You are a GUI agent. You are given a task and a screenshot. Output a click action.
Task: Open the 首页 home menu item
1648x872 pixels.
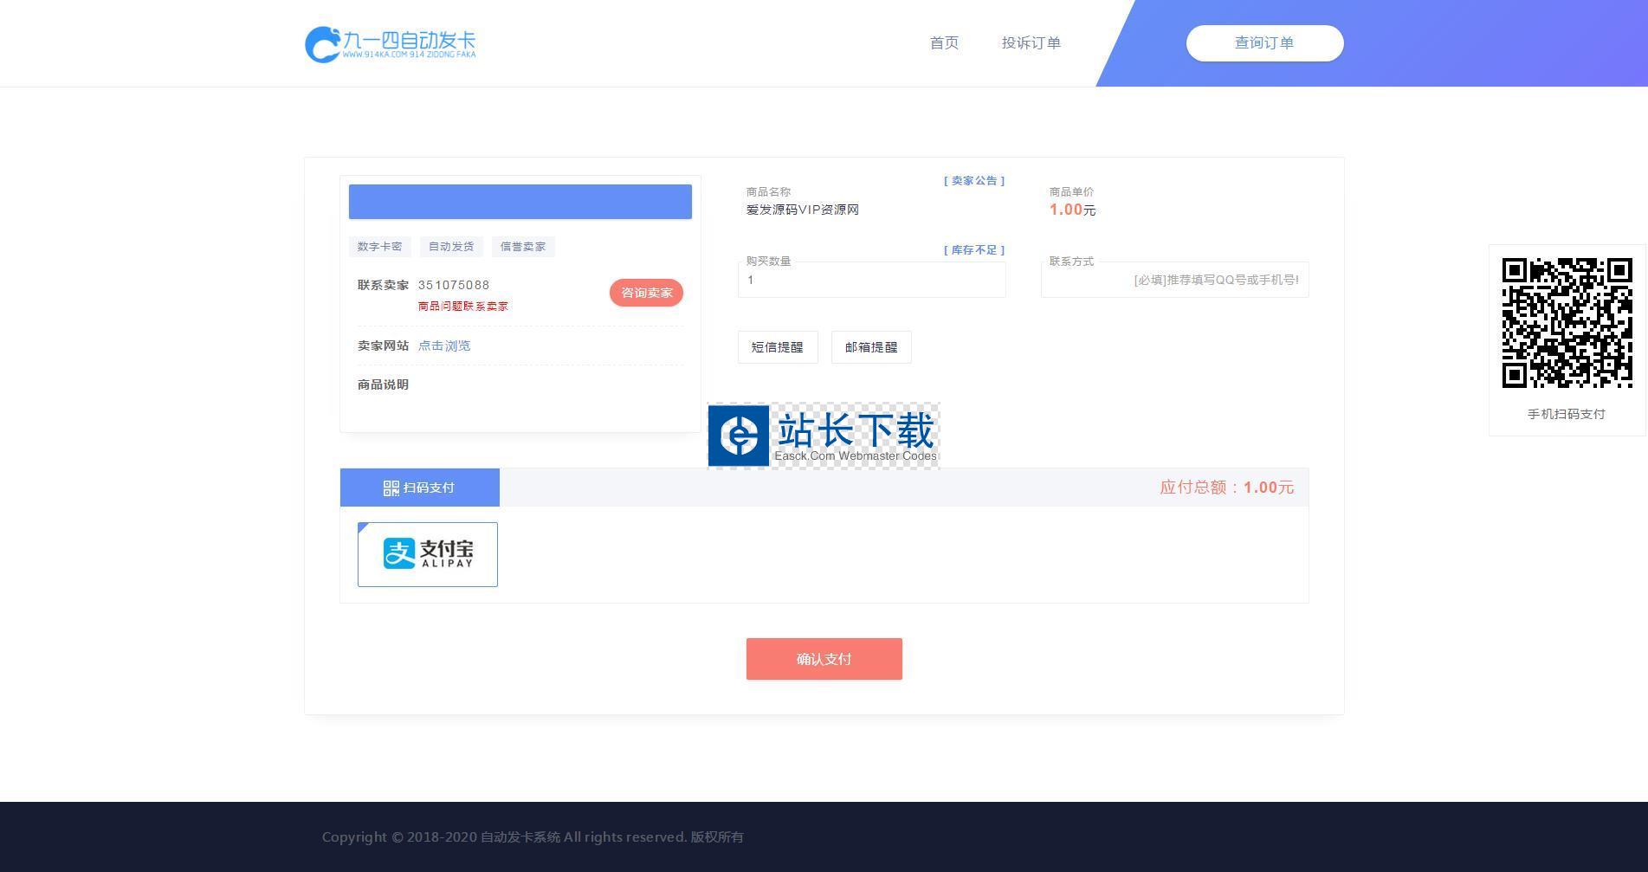pyautogui.click(x=944, y=43)
